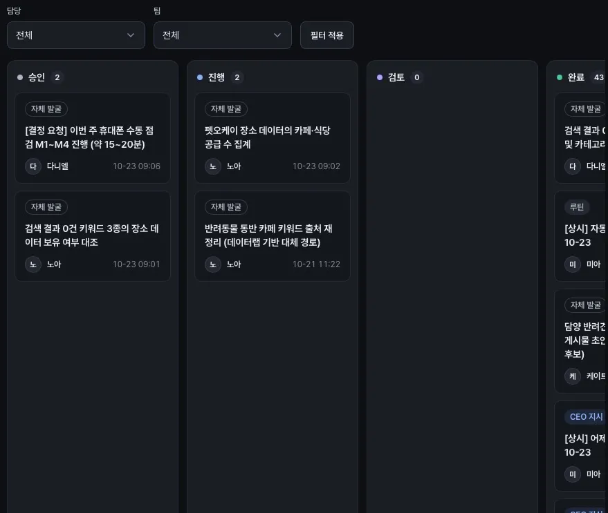
Task: Click the timestamp 10-23 09:06
Action: click(x=136, y=166)
